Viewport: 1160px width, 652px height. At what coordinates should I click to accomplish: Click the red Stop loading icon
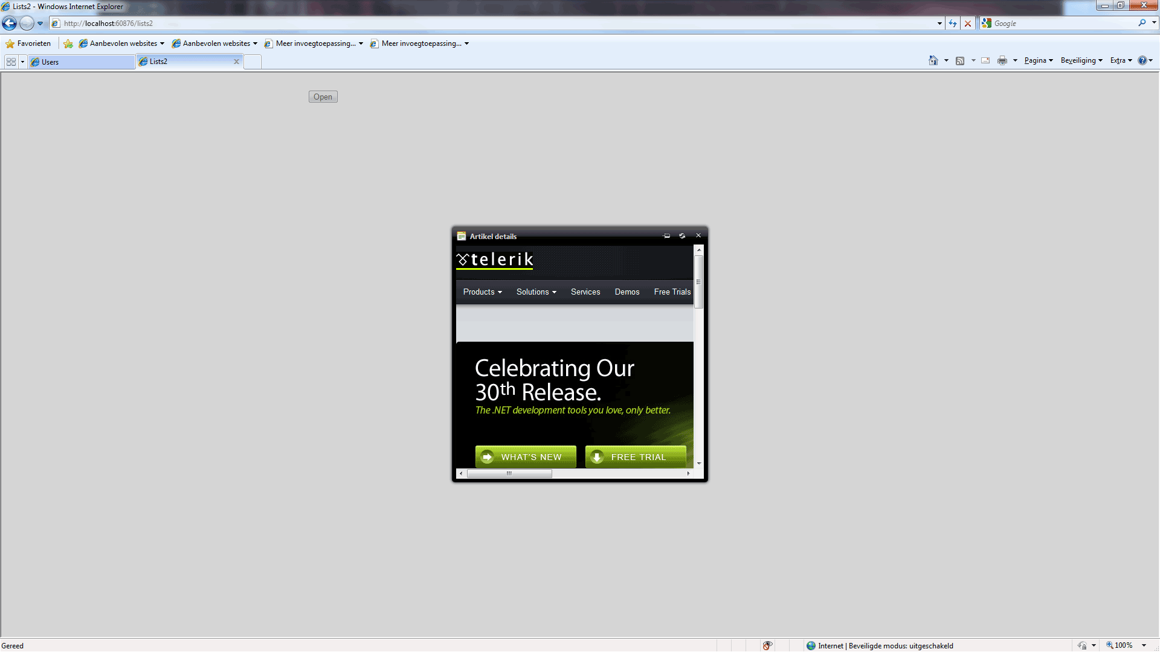[968, 24]
